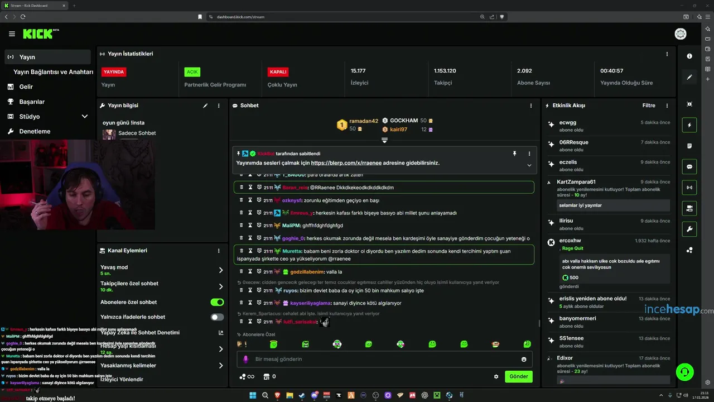714x402 pixels.
Task: Open the blerp.com/x/rraenee link
Action: click(x=346, y=163)
